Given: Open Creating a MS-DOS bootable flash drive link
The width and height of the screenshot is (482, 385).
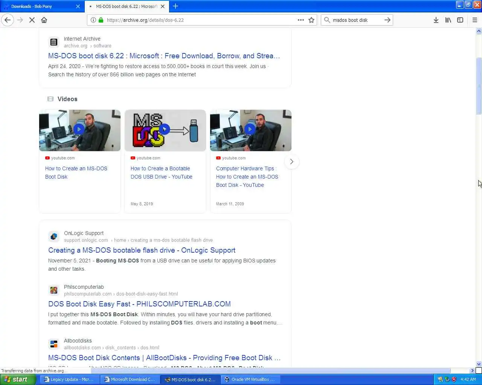Looking at the screenshot, I should click(142, 250).
